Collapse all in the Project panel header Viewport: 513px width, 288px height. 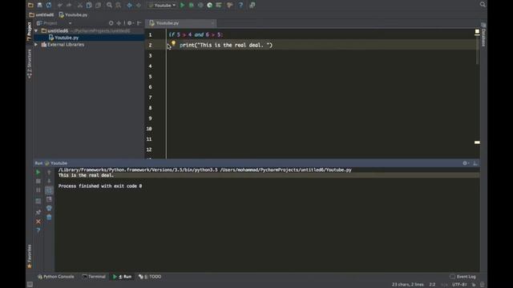point(119,23)
